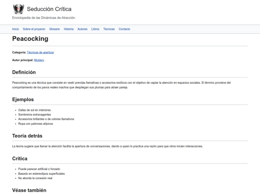Open Técnicas from the navigation bar
This screenshot has height=195, width=260.
(x=109, y=29)
